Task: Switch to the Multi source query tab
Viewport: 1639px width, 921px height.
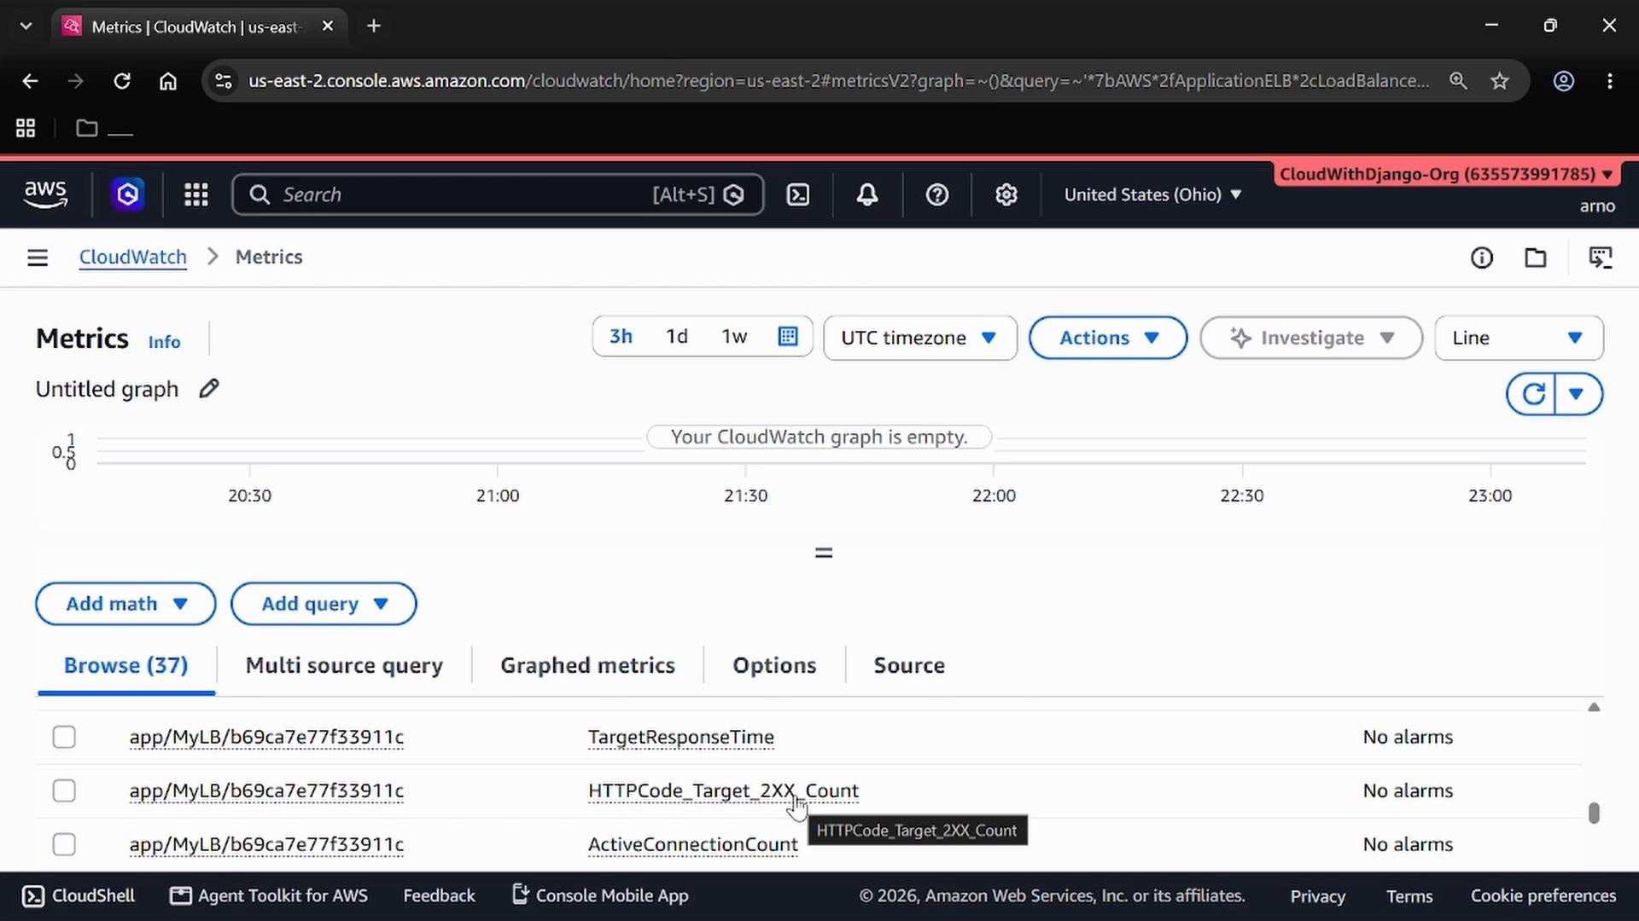Action: coord(344,665)
